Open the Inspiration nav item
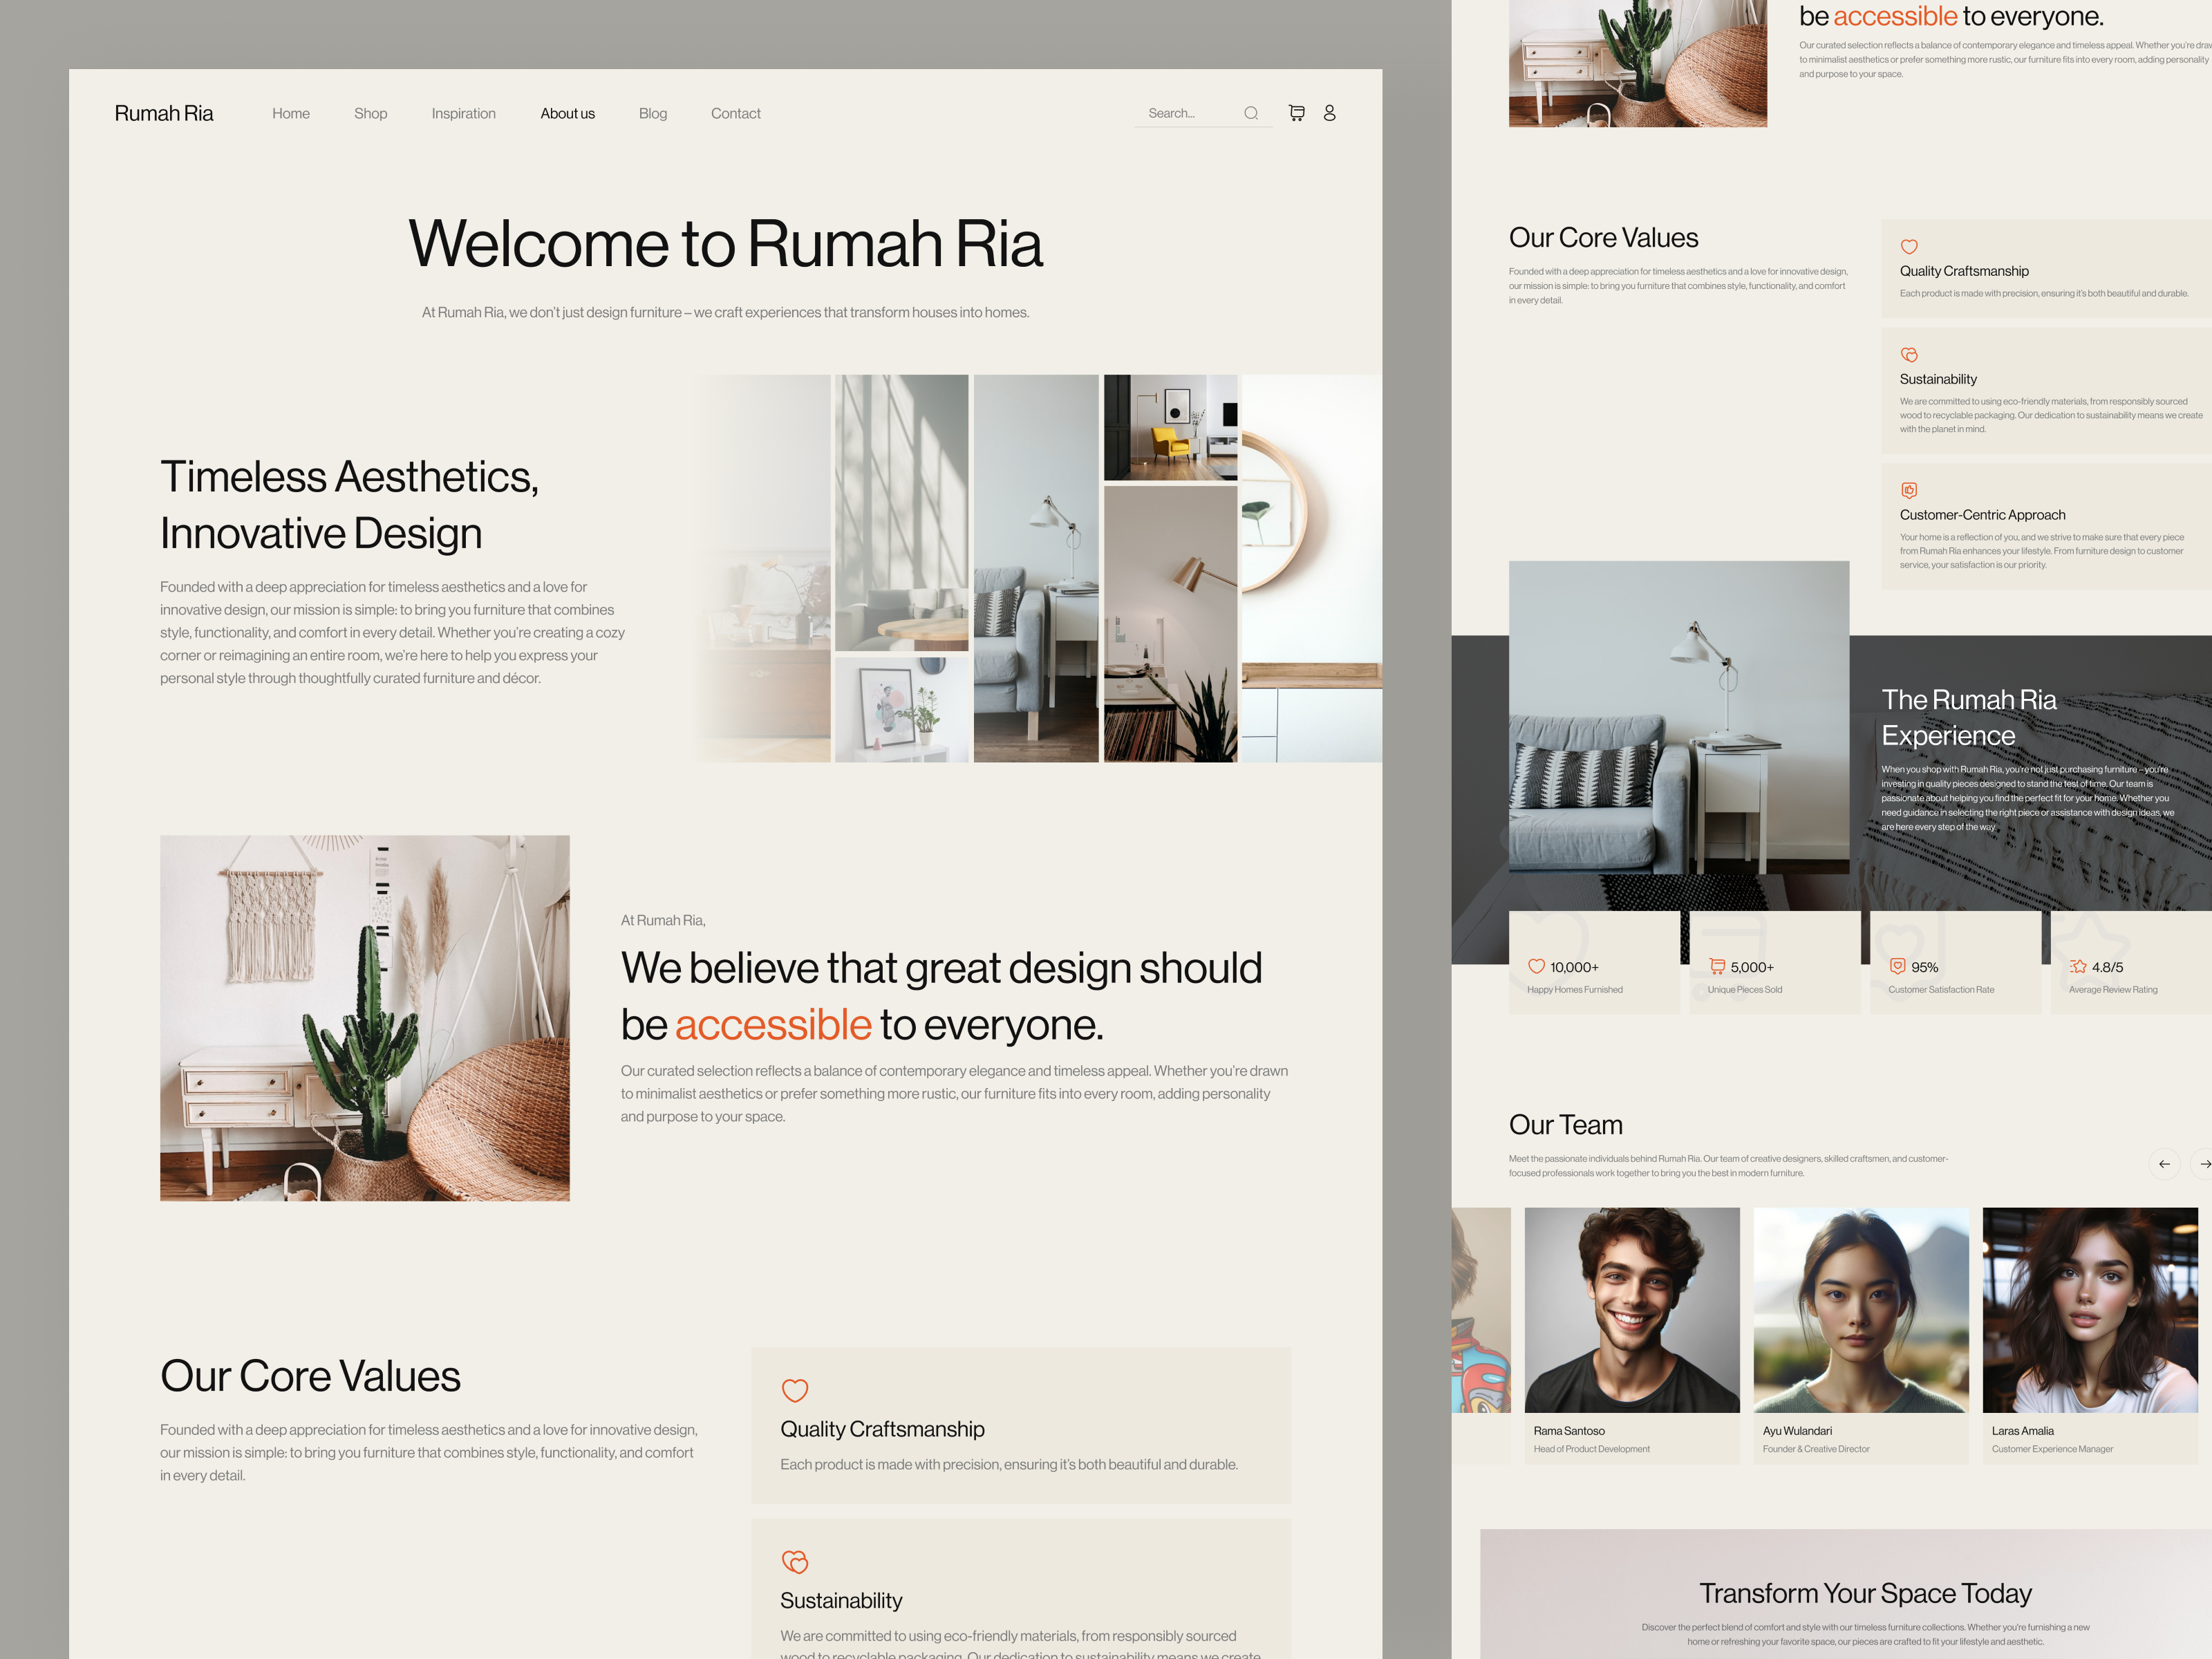This screenshot has height=1659, width=2212. pyautogui.click(x=463, y=114)
